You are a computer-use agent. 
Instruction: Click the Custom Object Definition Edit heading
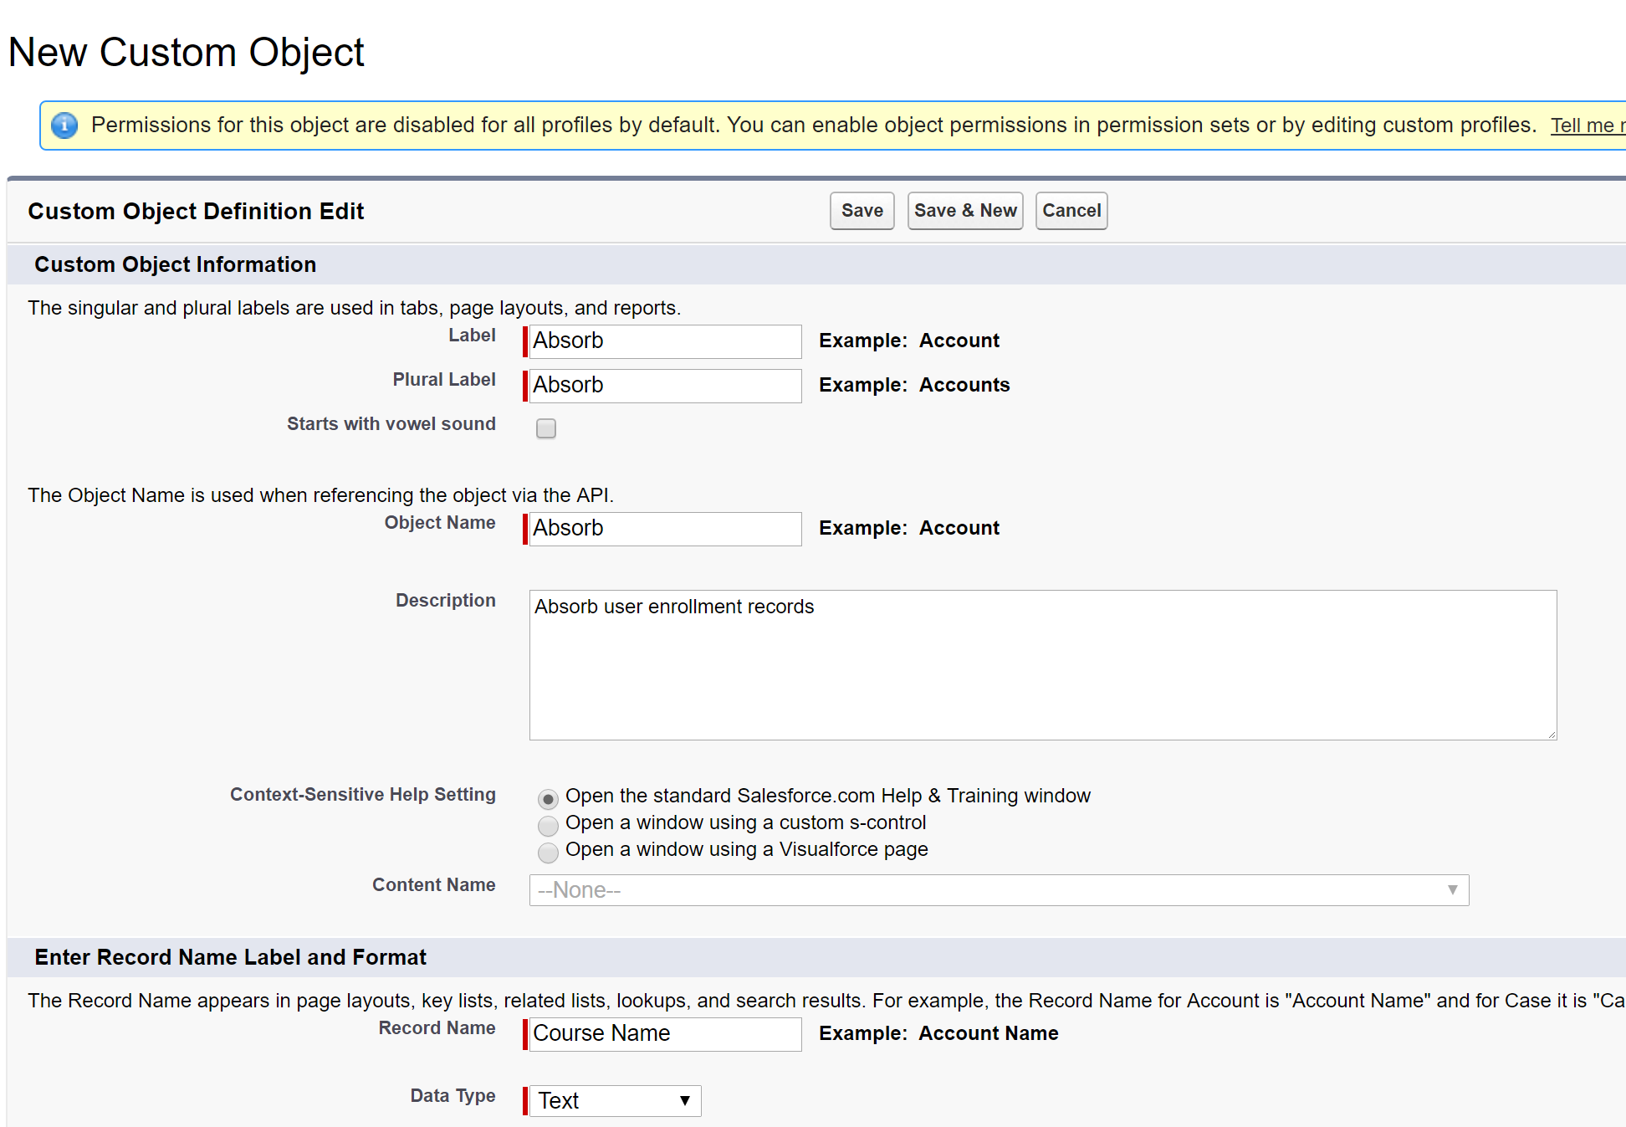coord(196,211)
